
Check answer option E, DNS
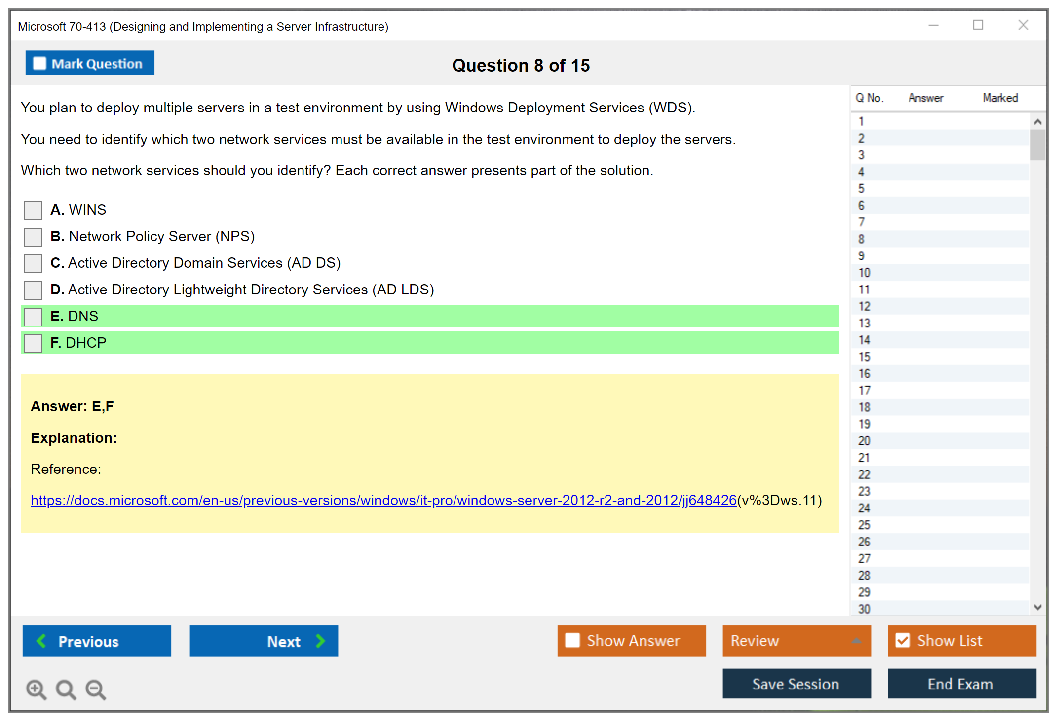pyautogui.click(x=32, y=316)
